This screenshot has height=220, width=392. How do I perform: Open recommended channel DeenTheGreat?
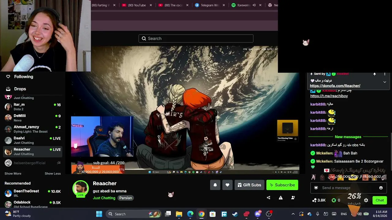(x=32, y=193)
